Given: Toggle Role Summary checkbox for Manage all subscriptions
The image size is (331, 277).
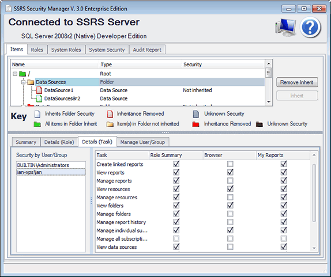Looking at the screenshot, I should (176, 238).
